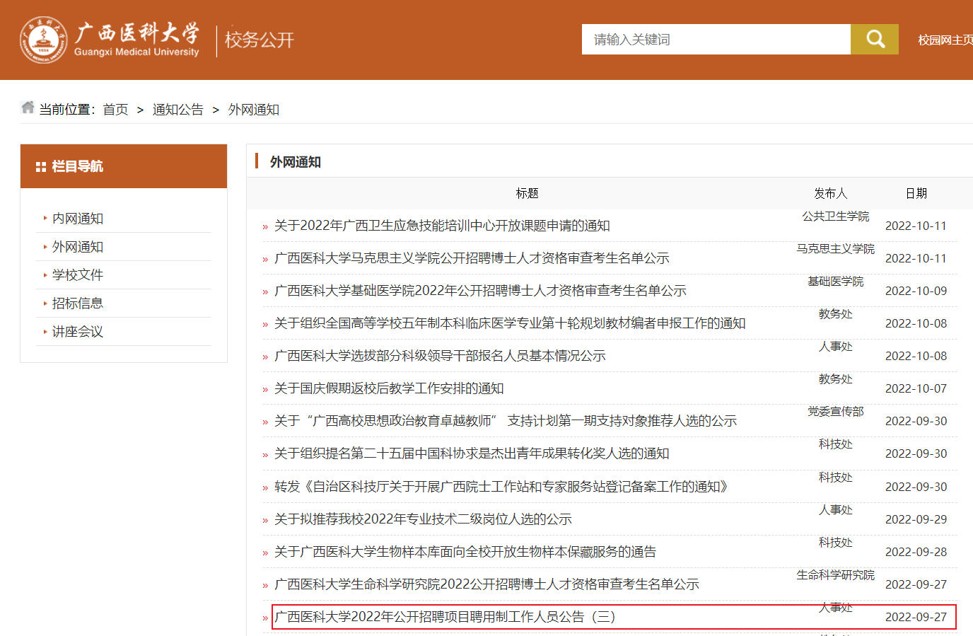This screenshot has width=973, height=636.
Task: Go to 首页 in the breadcrumb
Action: (115, 110)
